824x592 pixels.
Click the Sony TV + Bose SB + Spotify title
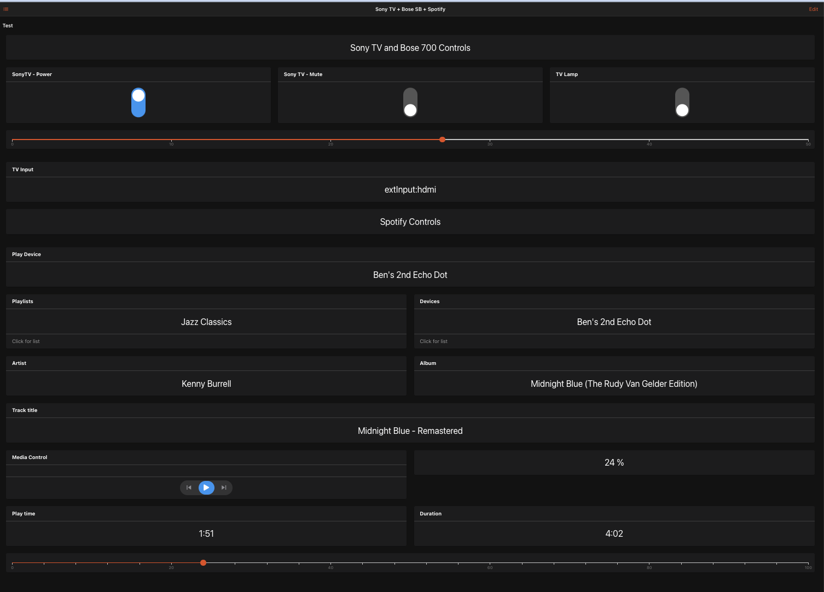[410, 9]
